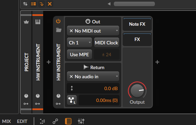Click the stereo routing icon with L
196x125 pixels.
[x=72, y=100]
